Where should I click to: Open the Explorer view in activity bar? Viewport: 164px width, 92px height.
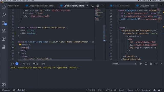tap(4, 7)
